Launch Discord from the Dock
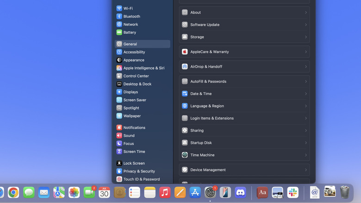Screen dimensions: 361x203 240,192
